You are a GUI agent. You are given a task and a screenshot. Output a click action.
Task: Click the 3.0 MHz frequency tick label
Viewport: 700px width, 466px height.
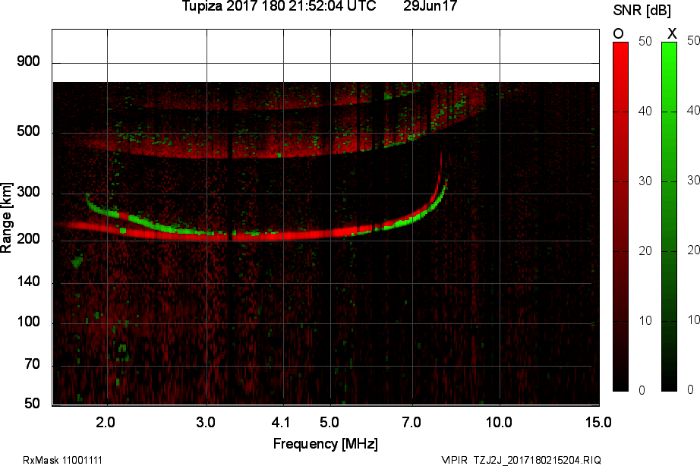coord(205,422)
